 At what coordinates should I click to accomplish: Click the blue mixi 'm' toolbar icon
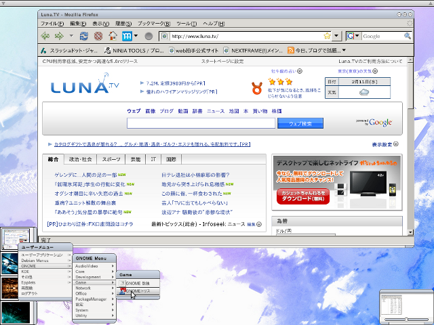[x=127, y=36]
